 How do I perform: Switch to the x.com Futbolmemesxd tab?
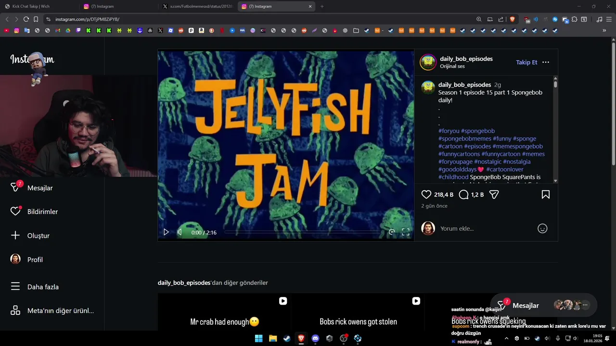197,6
